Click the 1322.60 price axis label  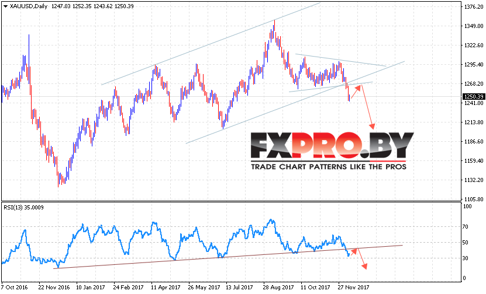[474, 45]
